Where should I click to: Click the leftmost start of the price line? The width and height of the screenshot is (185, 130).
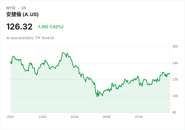11,63
